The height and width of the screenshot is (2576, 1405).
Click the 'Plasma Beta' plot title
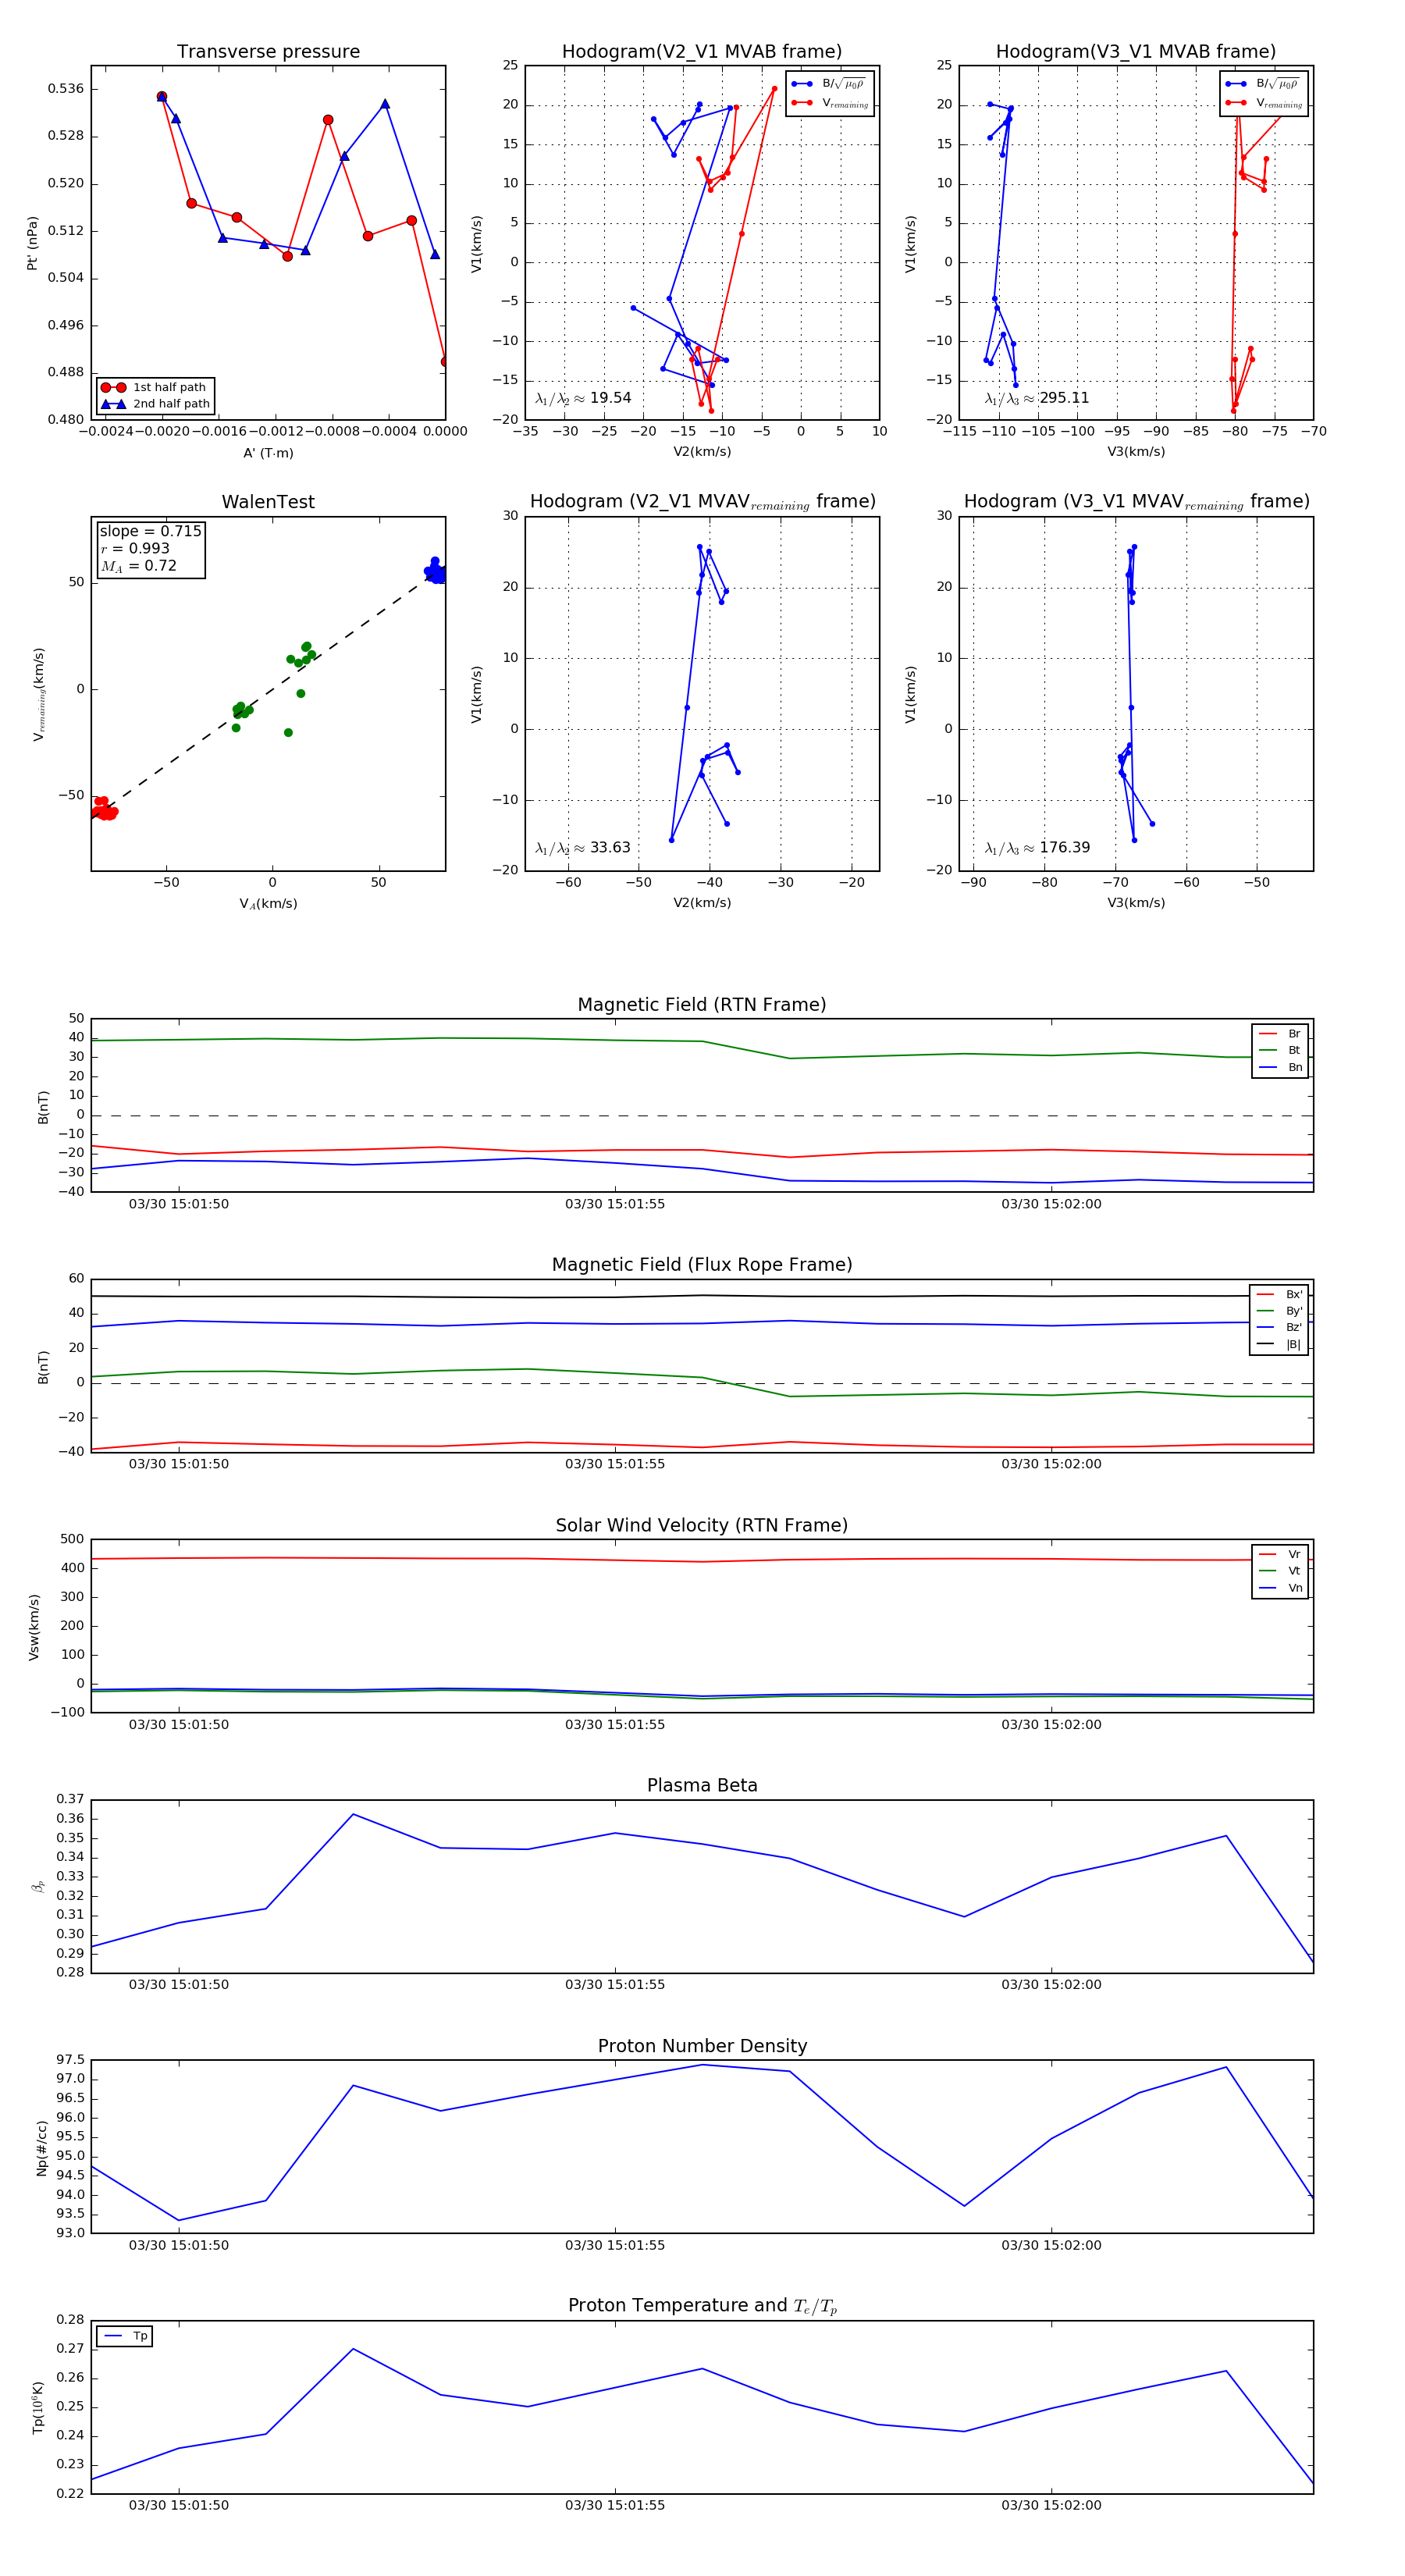pyautogui.click(x=702, y=1786)
